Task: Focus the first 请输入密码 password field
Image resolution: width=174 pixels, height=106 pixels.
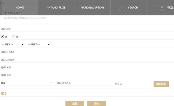Action: (87, 67)
